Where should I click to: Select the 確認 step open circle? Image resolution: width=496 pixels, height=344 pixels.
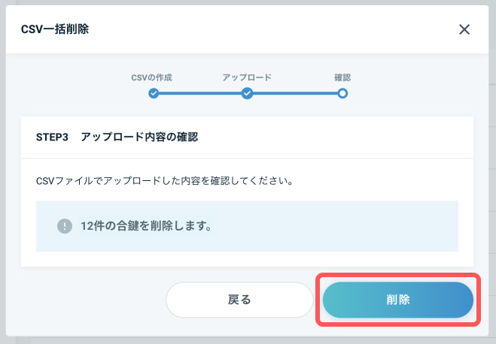[x=342, y=93]
